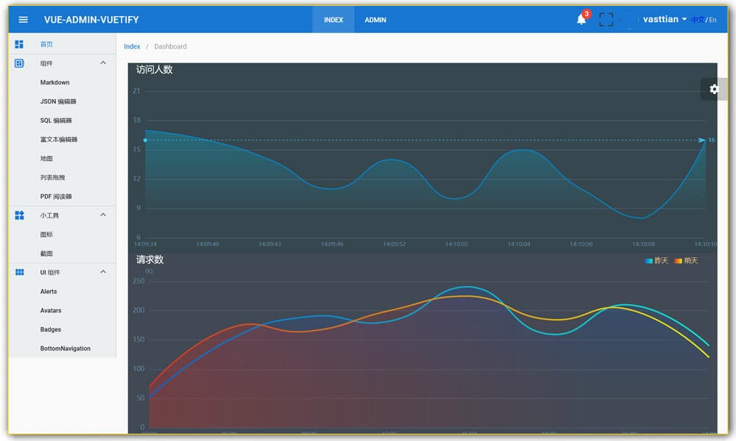Collapse the 组件 menu section

click(102, 63)
